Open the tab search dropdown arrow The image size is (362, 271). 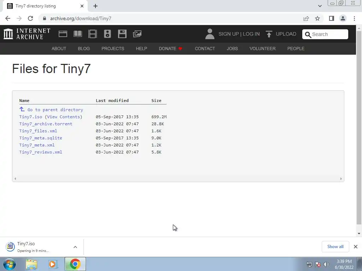(x=320, y=6)
